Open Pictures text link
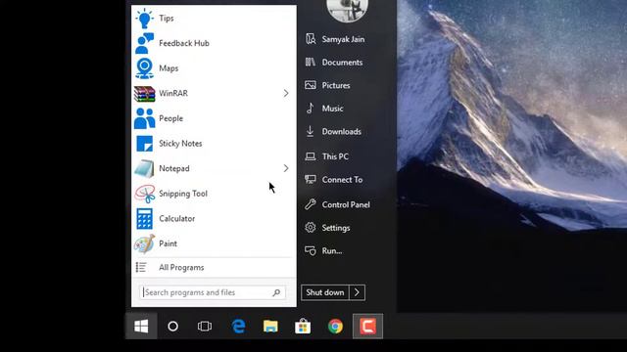 336,85
